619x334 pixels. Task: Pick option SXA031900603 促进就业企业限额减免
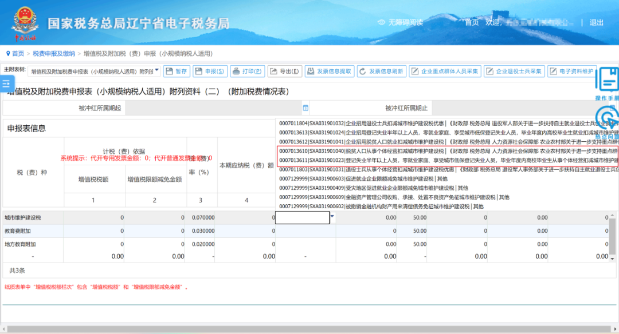(x=447, y=179)
